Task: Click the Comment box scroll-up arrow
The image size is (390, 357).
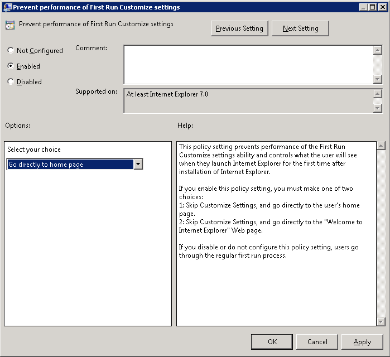Action: 378,50
